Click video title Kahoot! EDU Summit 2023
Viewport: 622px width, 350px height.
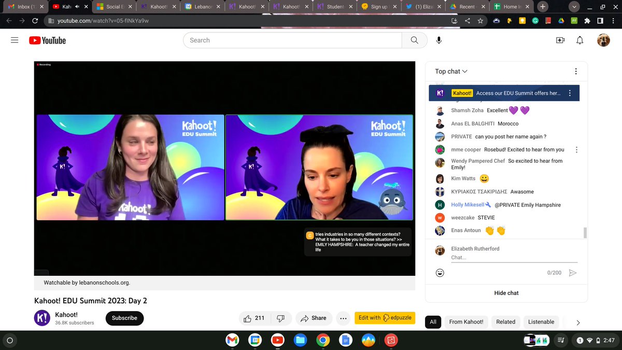tap(91, 301)
